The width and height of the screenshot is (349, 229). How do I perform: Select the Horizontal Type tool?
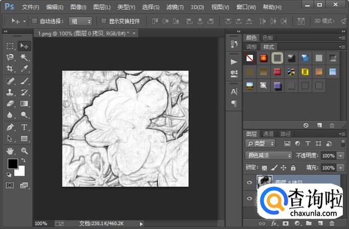tap(24, 127)
